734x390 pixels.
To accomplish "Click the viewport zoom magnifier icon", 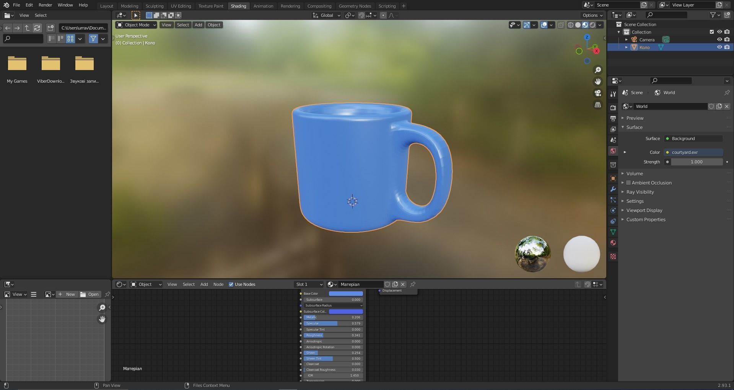I will point(597,70).
